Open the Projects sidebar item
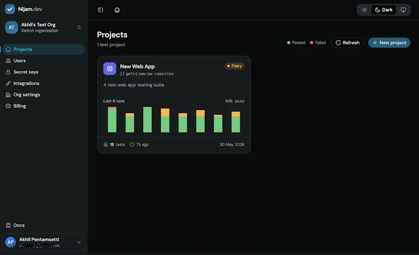This screenshot has width=419, height=255. 43,49
